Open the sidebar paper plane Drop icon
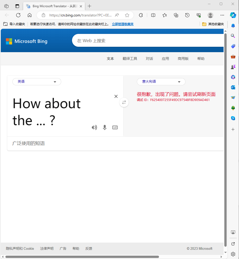This screenshot has height=259, width=239. 233,98
